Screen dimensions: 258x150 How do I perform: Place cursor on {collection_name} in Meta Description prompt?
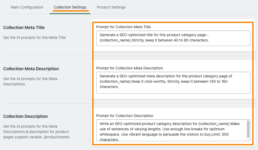tap(115, 81)
